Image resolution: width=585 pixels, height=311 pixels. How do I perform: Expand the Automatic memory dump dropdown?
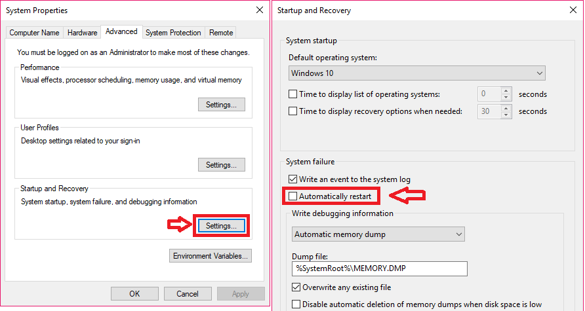378,234
